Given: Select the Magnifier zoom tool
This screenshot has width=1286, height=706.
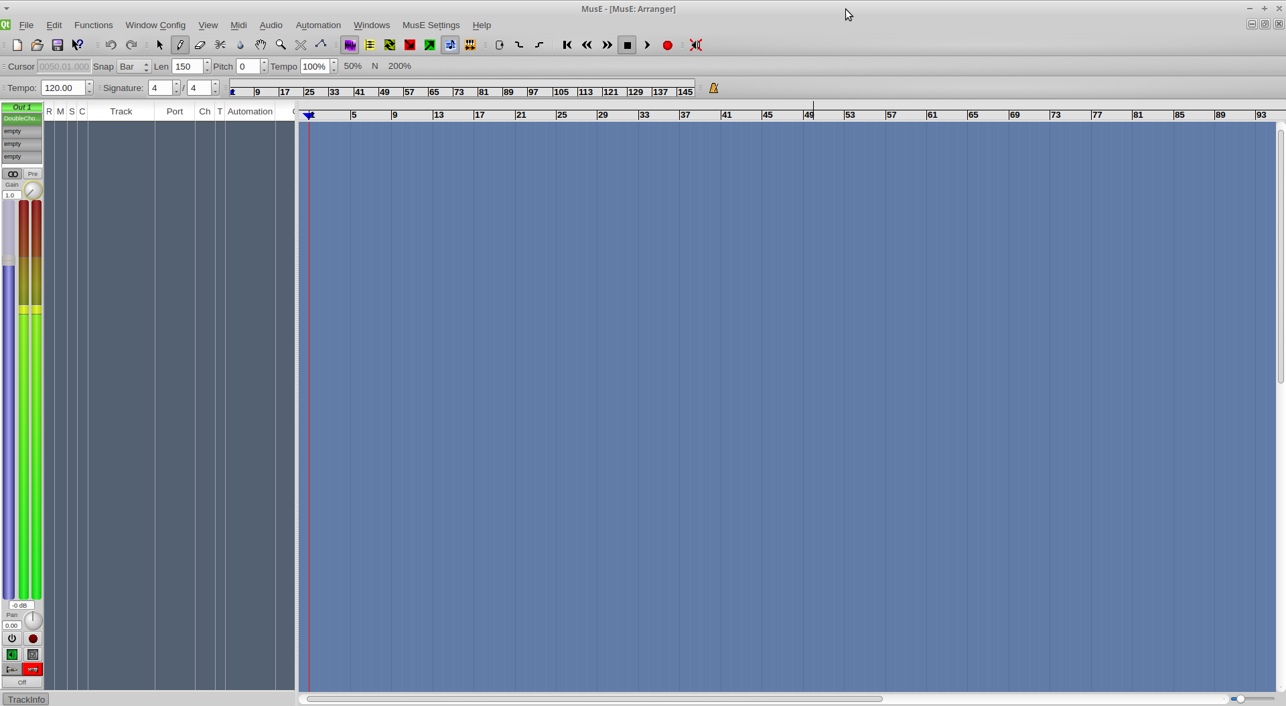Looking at the screenshot, I should tap(281, 45).
